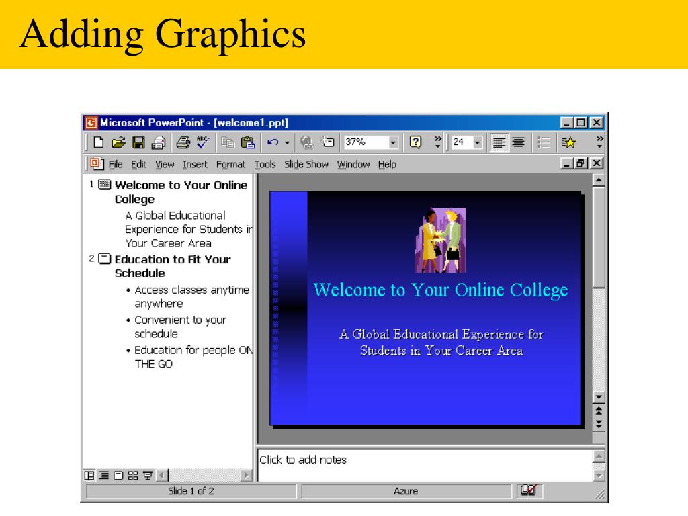Click outline subtitle 'A Global Educational Experience'
Viewport: 688px width, 516px height.
[189, 229]
